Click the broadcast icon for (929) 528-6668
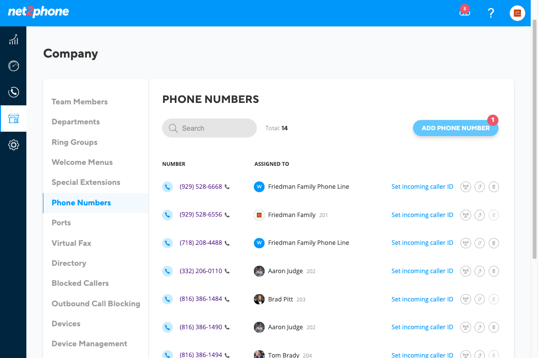Screen dimensions: 538x358 tap(466, 187)
